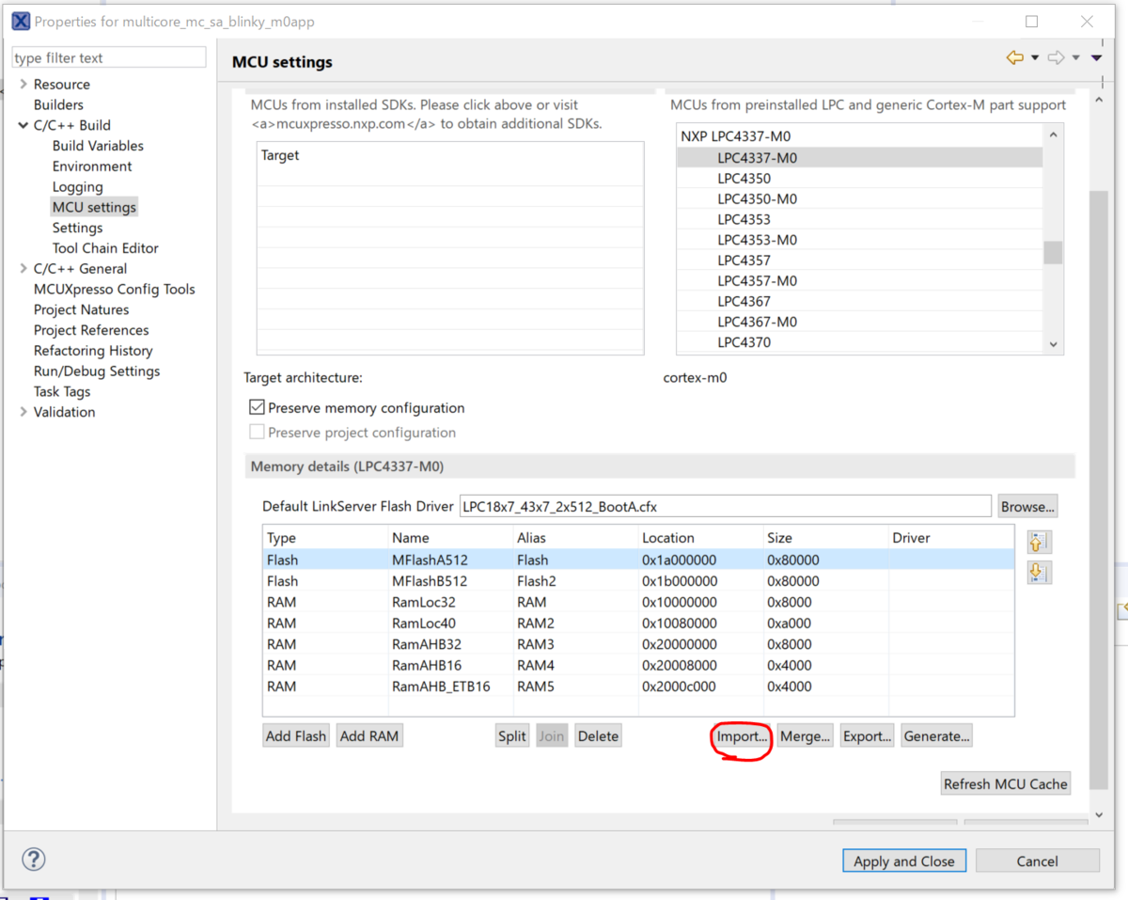Click the Driver column header
Image resolution: width=1128 pixels, height=900 pixels.
(x=951, y=538)
